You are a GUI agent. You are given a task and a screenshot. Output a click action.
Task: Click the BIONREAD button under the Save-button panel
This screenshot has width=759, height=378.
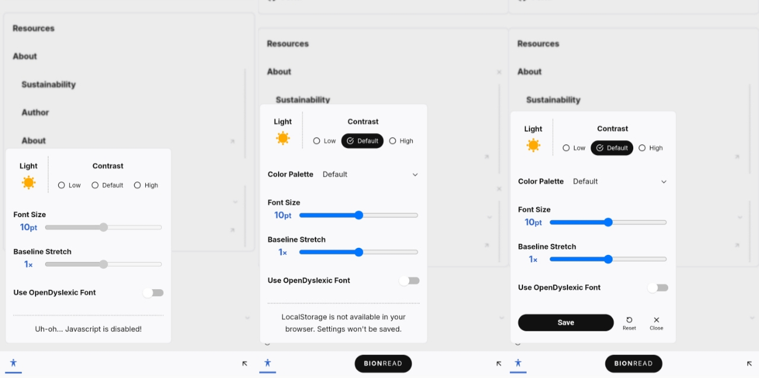coord(633,364)
